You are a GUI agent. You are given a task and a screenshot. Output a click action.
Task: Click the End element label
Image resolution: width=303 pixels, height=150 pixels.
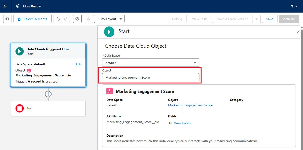29,108
